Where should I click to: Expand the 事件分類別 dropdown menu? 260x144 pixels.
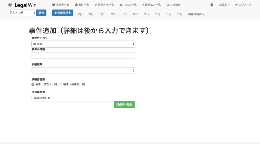point(196,15)
